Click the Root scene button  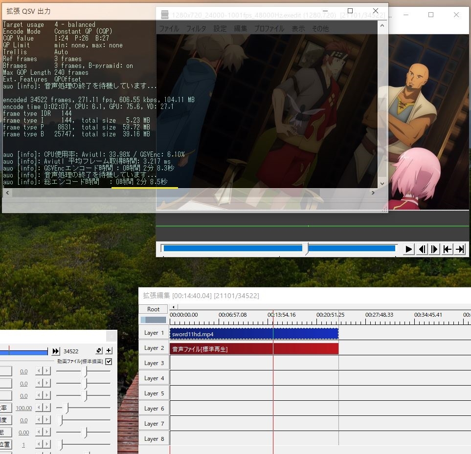[x=154, y=309]
